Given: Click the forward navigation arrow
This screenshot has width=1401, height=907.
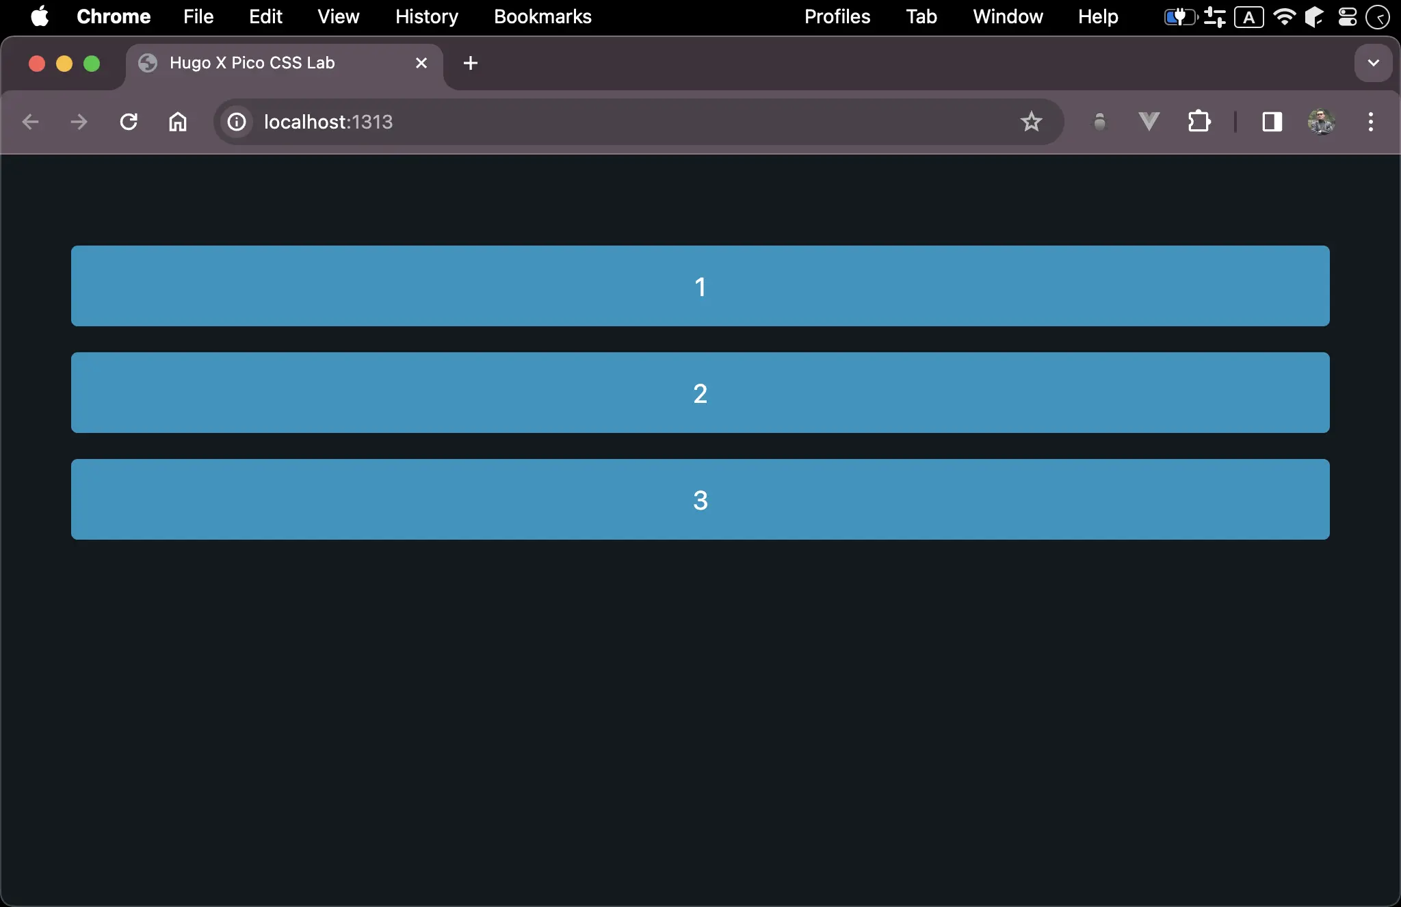Looking at the screenshot, I should 79,122.
